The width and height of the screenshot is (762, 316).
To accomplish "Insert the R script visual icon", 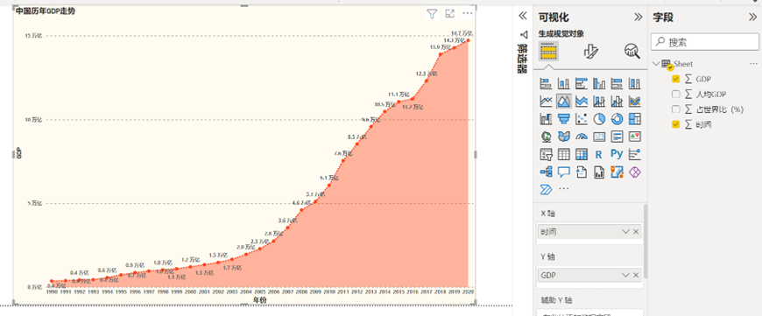I will coord(599,154).
